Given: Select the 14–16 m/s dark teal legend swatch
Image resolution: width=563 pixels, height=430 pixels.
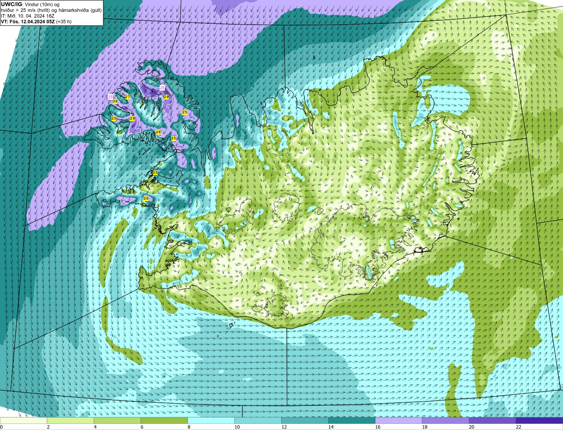Looking at the screenshot, I should pyautogui.click(x=352, y=420).
